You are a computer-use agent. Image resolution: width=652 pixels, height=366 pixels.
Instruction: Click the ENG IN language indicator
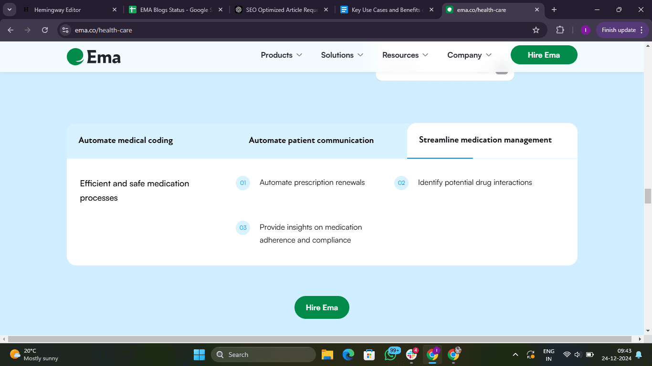coord(548,355)
